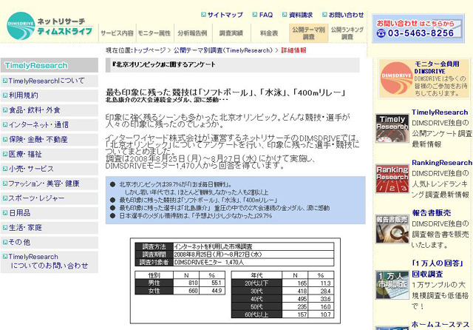The image size is (473, 330).
Task: Open 保険・金融・不動産 category
Action: [x=38, y=140]
